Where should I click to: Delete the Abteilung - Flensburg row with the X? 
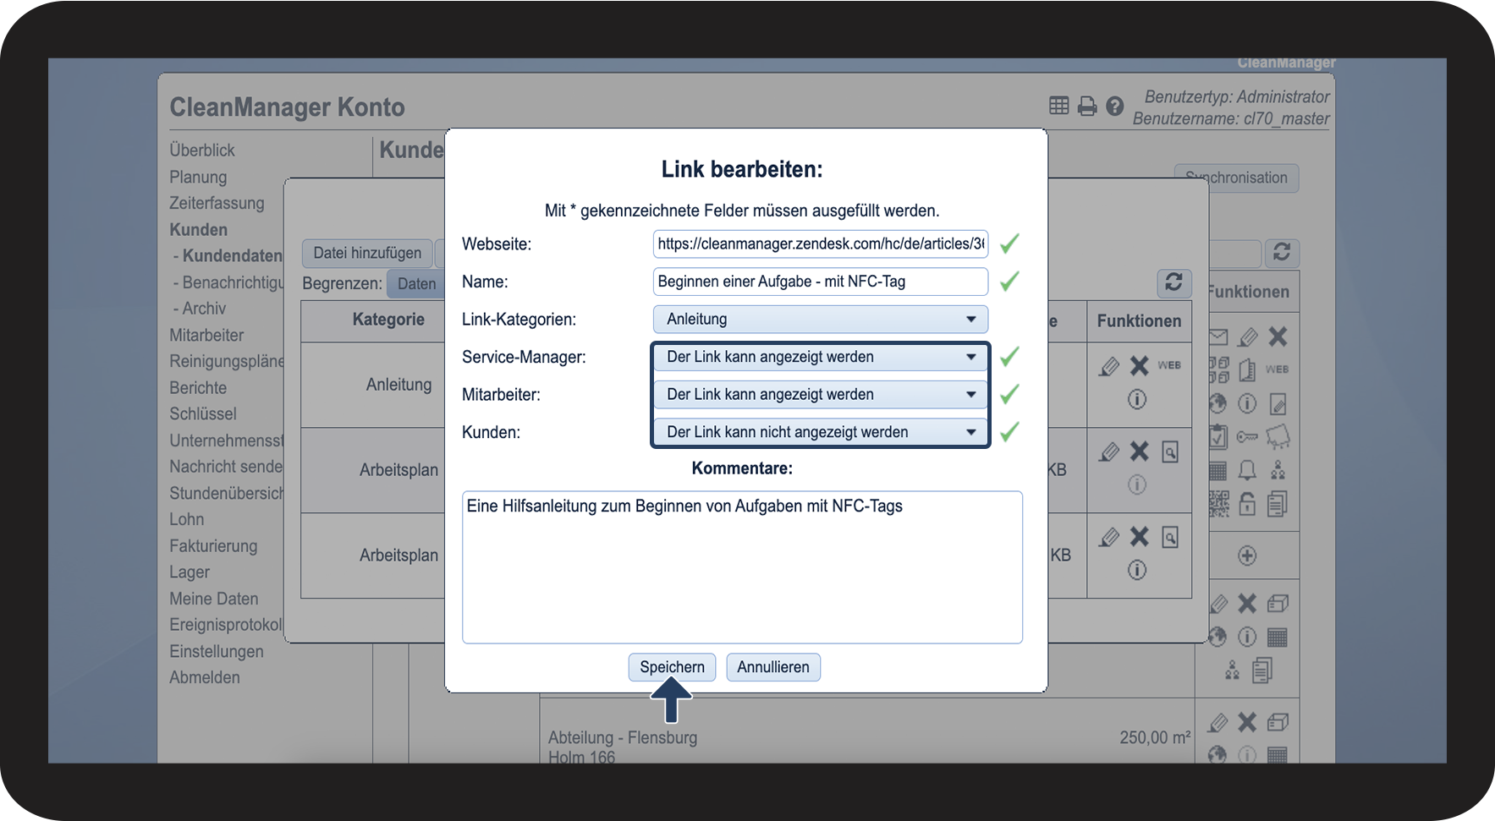(1247, 722)
